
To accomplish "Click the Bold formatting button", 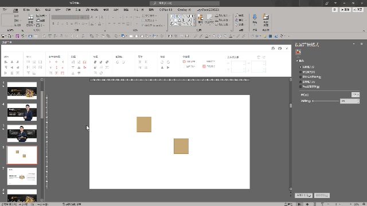I will [x=53, y=23].
